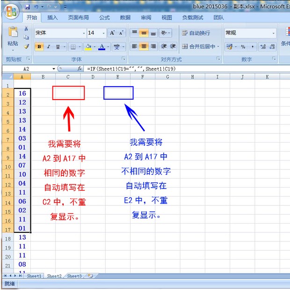
Task: Click the insert function fx icon
Action: pyautogui.click(x=80, y=69)
